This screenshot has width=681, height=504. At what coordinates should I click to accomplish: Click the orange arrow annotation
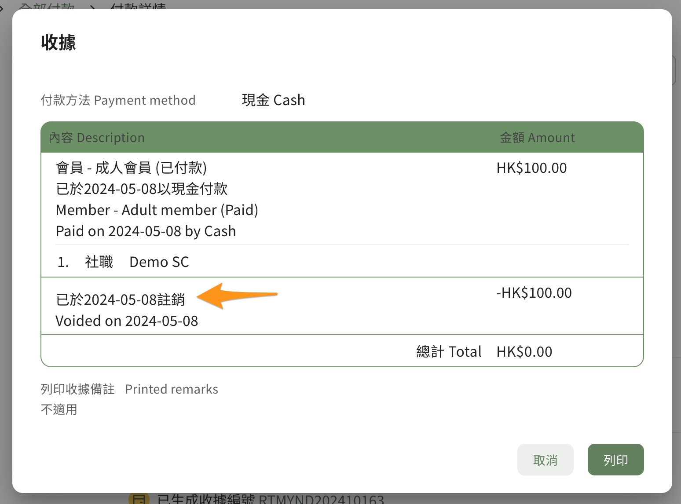(x=237, y=296)
